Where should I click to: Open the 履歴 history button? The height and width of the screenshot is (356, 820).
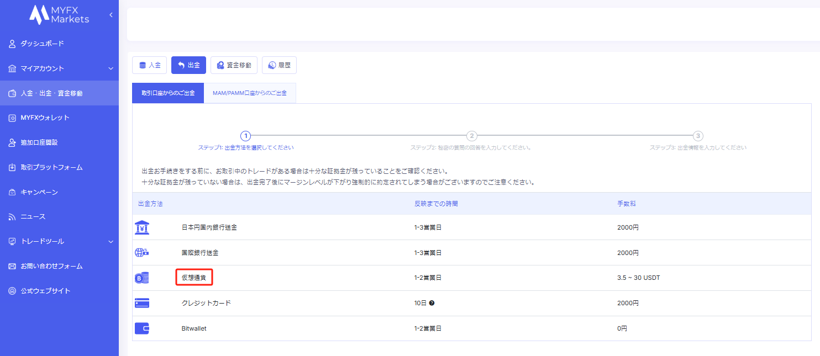pyautogui.click(x=279, y=65)
